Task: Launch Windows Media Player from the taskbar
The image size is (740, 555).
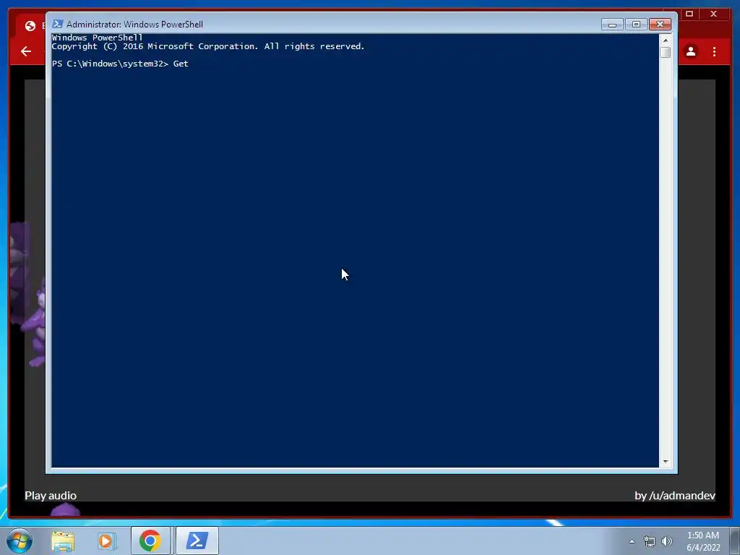Action: [107, 541]
